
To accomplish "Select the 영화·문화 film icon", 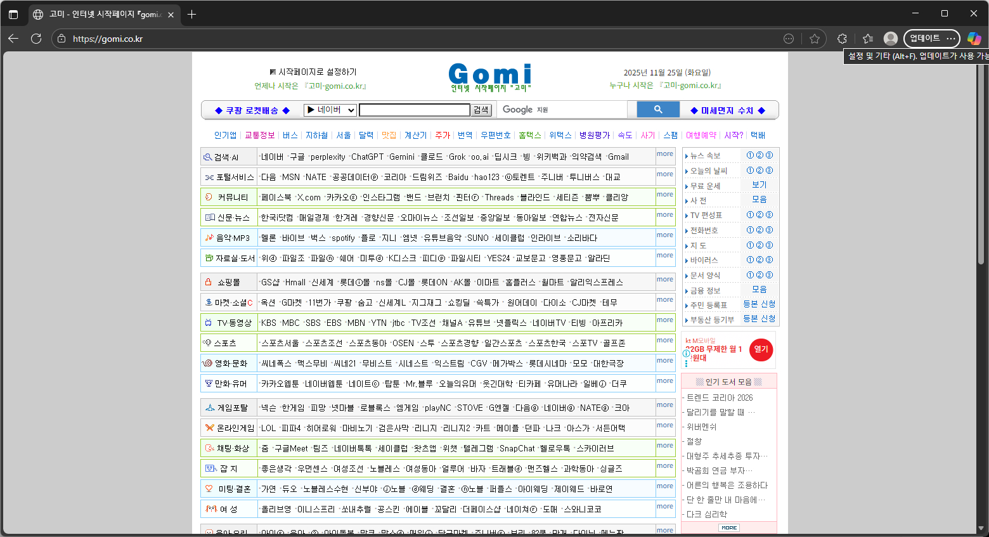I will pyautogui.click(x=207, y=363).
